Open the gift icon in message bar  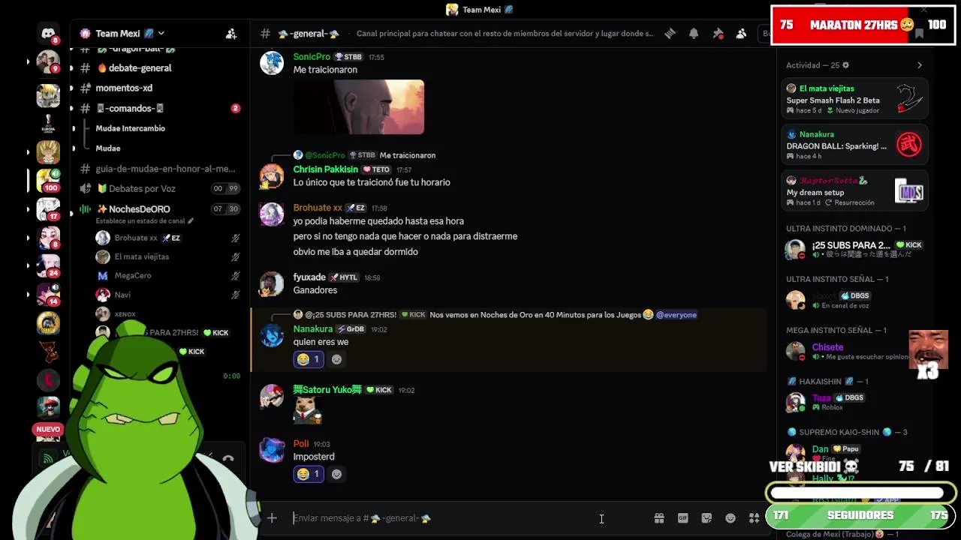click(x=659, y=518)
